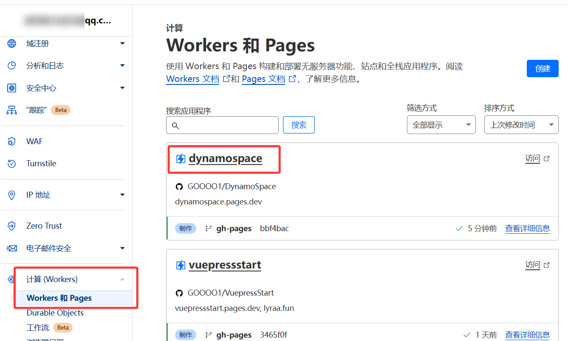Viewport: 568px width, 341px height.
Task: Click external link icon after Workers 文档
Action: click(x=226, y=78)
